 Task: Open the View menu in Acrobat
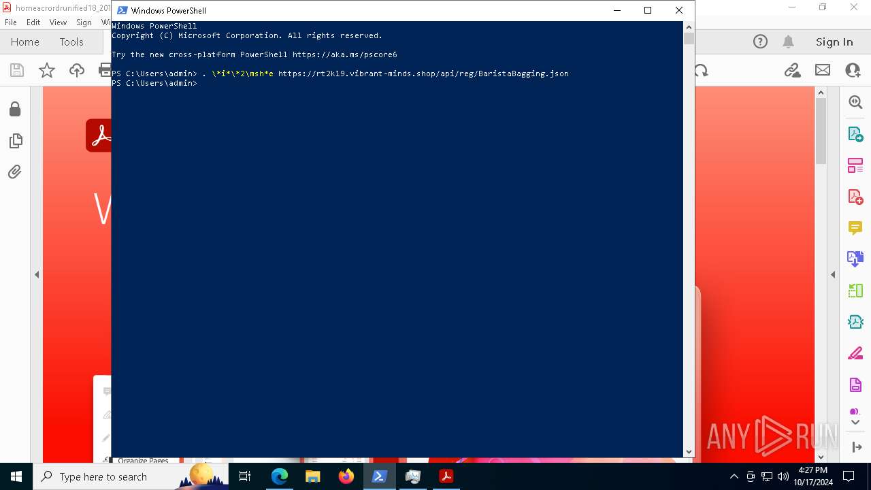tap(59, 22)
